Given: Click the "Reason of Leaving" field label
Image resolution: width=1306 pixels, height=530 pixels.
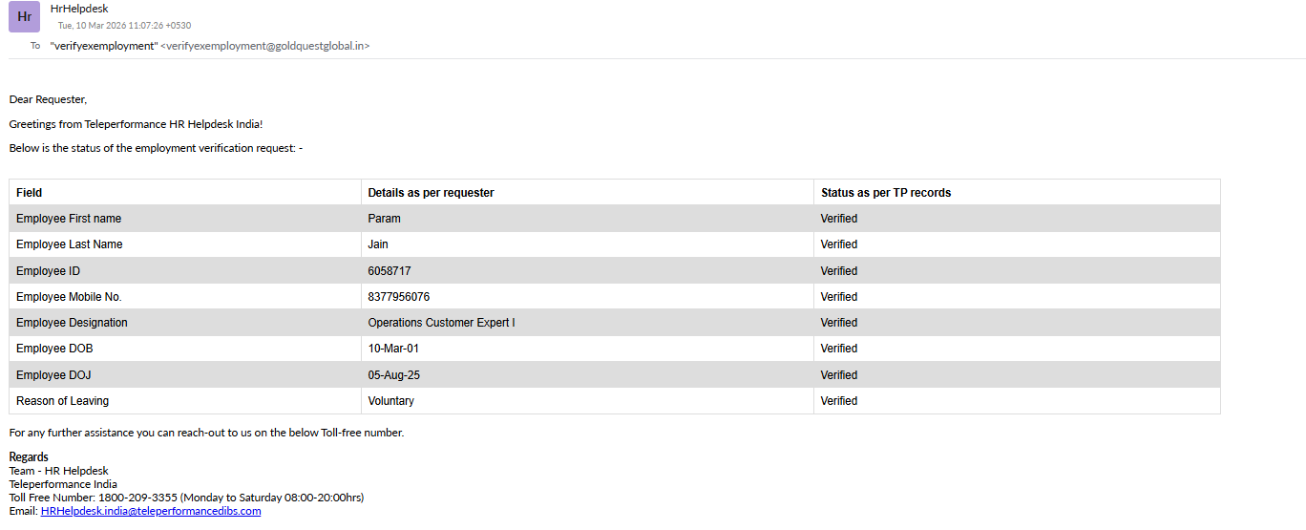Looking at the screenshot, I should click(x=63, y=401).
